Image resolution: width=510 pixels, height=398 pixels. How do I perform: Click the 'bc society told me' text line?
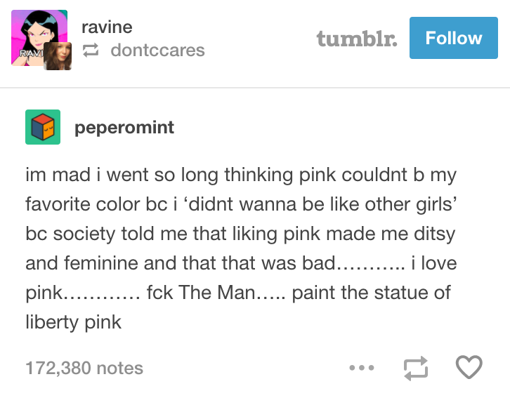point(240,234)
